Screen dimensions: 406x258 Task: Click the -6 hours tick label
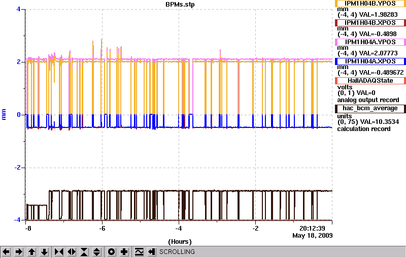pyautogui.click(x=102, y=229)
